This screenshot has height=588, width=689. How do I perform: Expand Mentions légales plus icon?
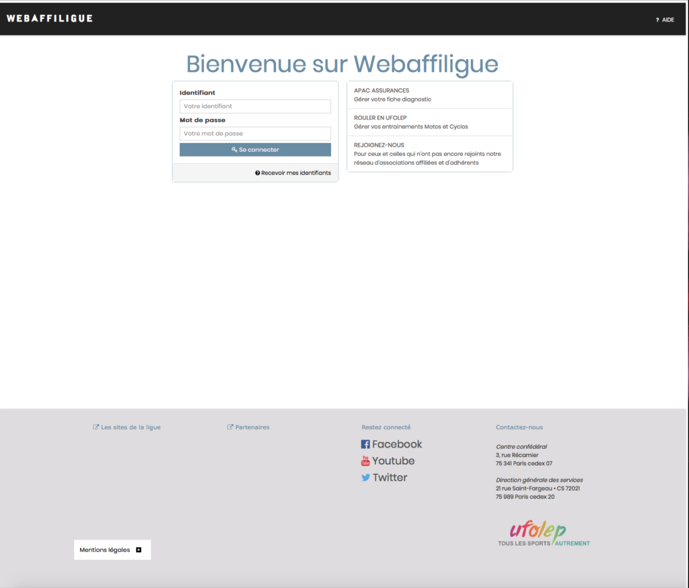(139, 550)
